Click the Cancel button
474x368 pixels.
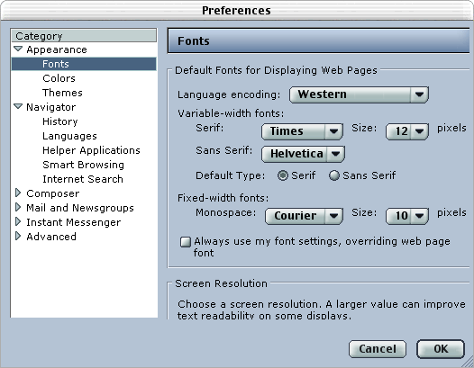378,349
